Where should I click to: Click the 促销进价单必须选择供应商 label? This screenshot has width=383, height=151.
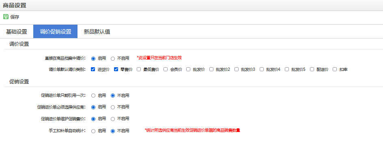point(61,107)
